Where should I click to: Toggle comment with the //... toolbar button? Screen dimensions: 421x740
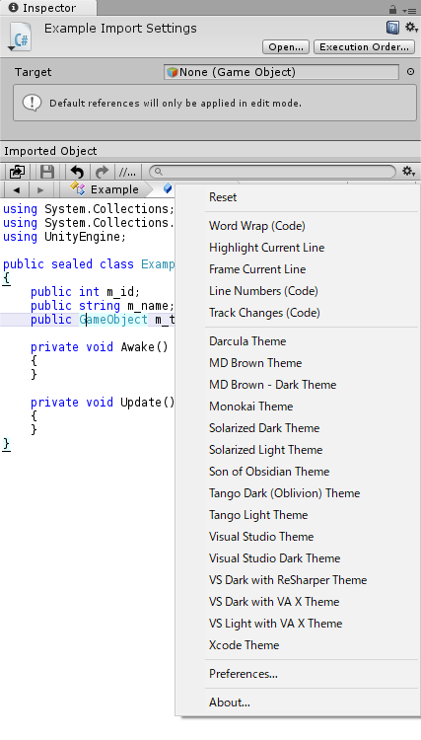point(127,172)
